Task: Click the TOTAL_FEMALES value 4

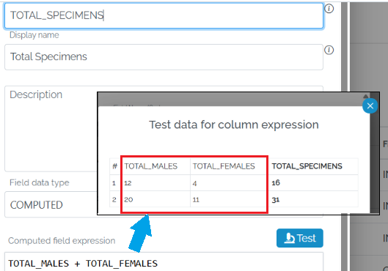Action: [194, 183]
